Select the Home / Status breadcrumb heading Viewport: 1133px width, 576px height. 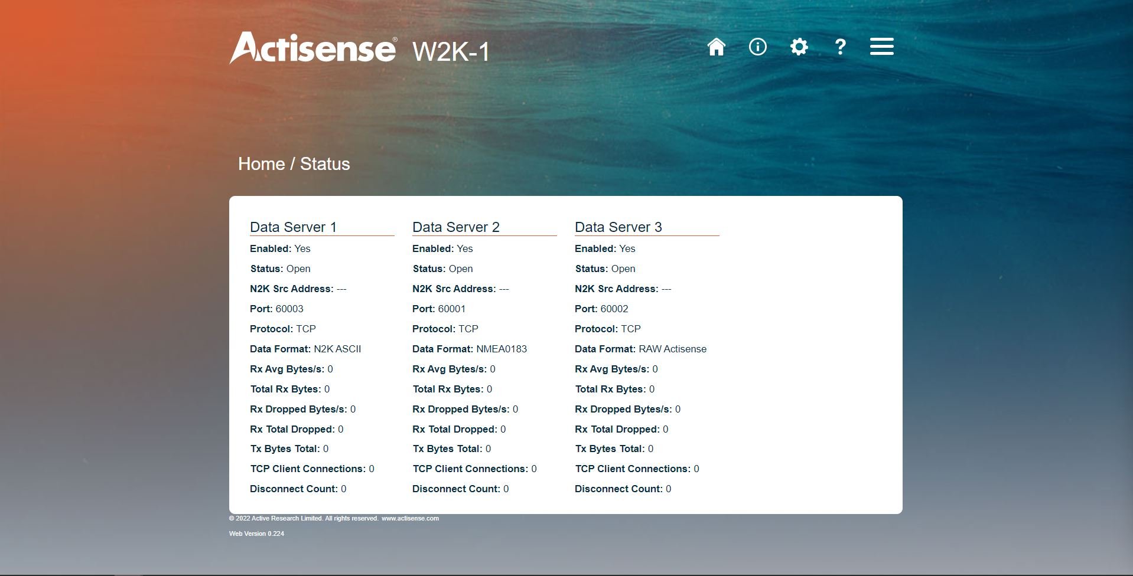tap(294, 163)
